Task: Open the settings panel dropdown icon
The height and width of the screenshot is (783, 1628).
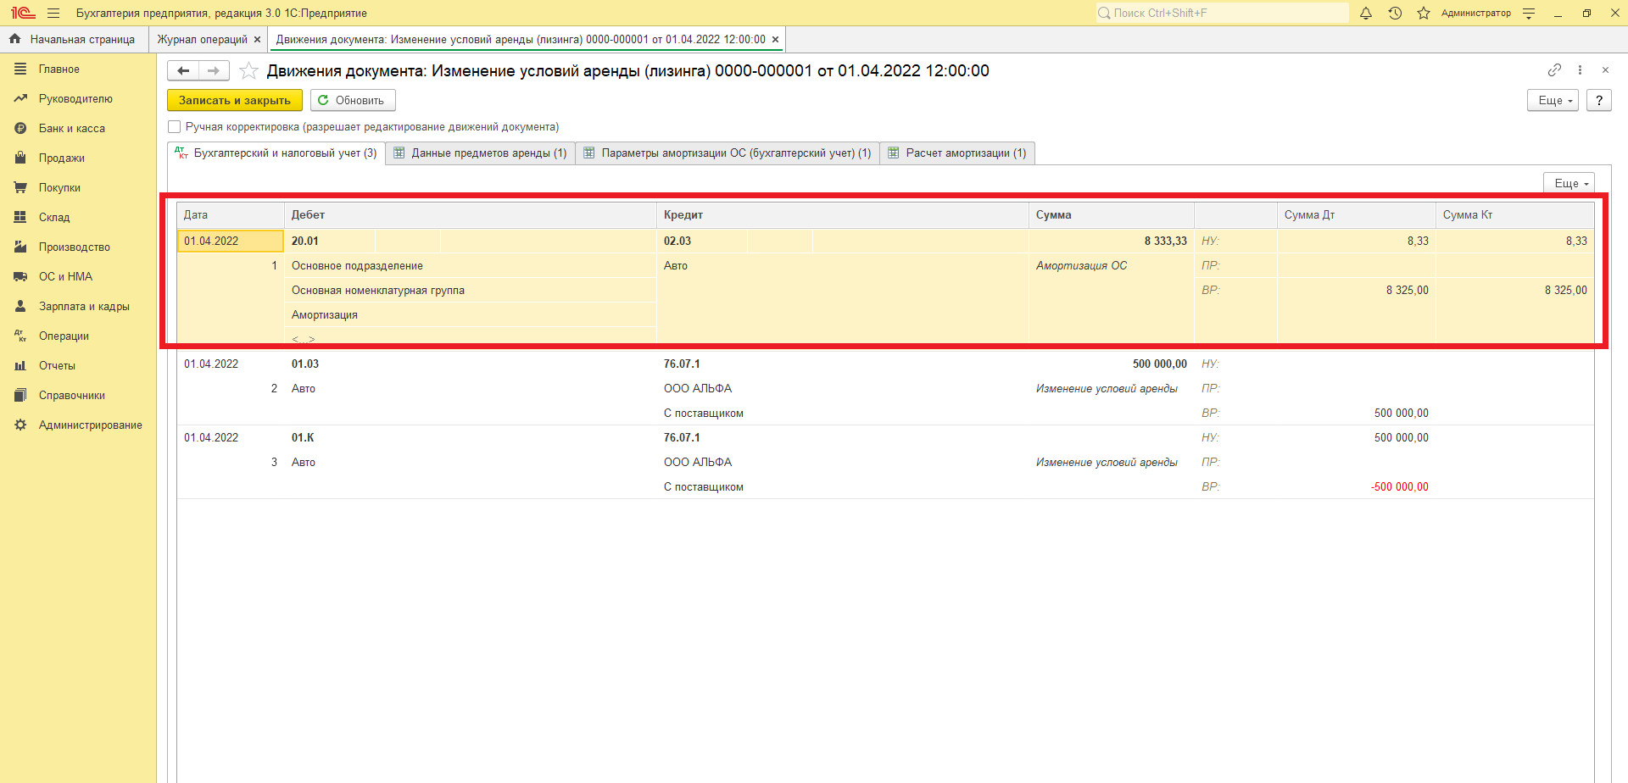Action: [1529, 14]
